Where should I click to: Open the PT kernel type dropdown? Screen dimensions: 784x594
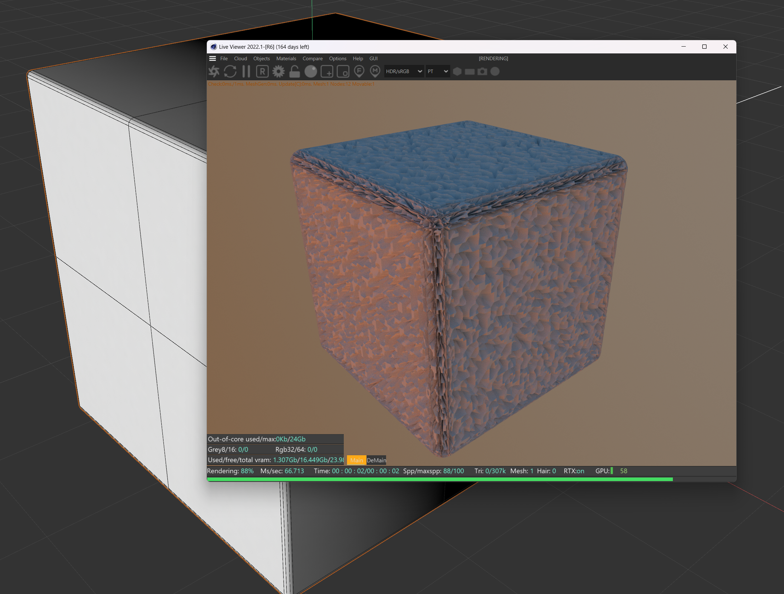437,71
